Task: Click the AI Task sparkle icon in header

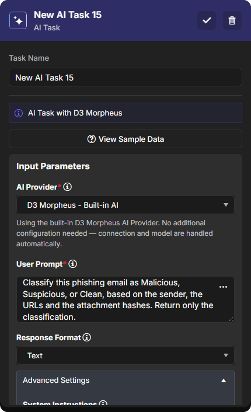Action: (x=18, y=20)
